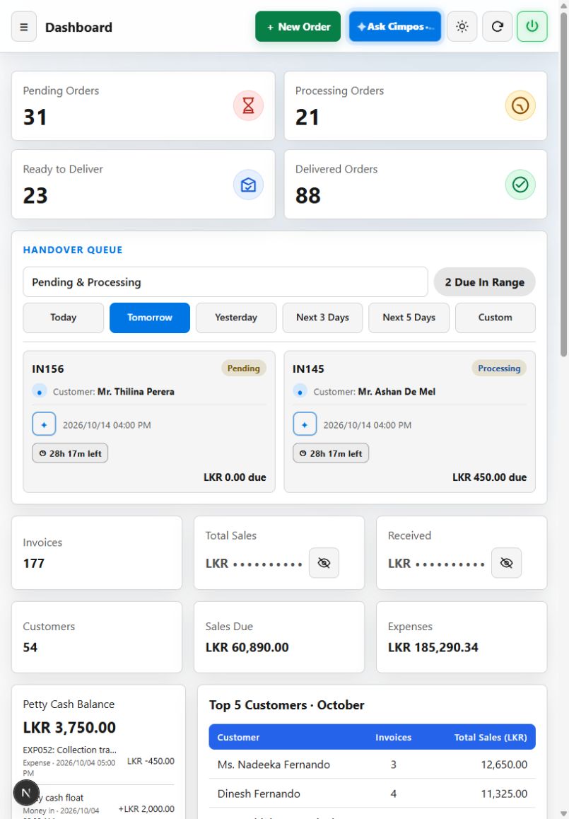569x819 pixels.
Task: Click the Invoices column header
Action: point(393,738)
